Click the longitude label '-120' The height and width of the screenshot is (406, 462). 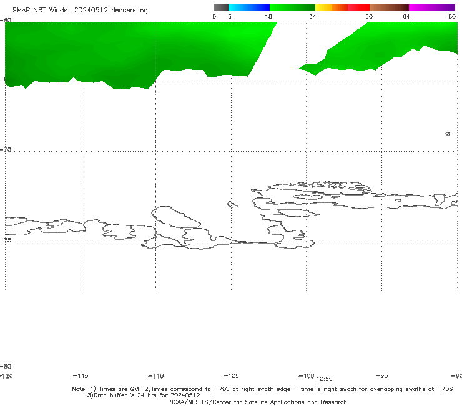[6, 375]
